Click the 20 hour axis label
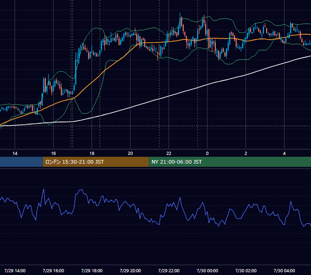 [x=130, y=154]
